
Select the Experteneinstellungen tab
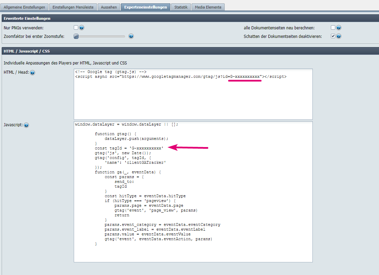click(145, 7)
